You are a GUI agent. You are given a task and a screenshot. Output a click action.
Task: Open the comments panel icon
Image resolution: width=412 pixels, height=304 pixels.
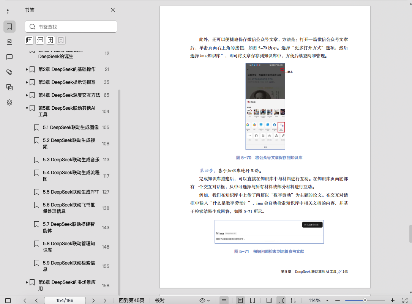tap(9, 57)
